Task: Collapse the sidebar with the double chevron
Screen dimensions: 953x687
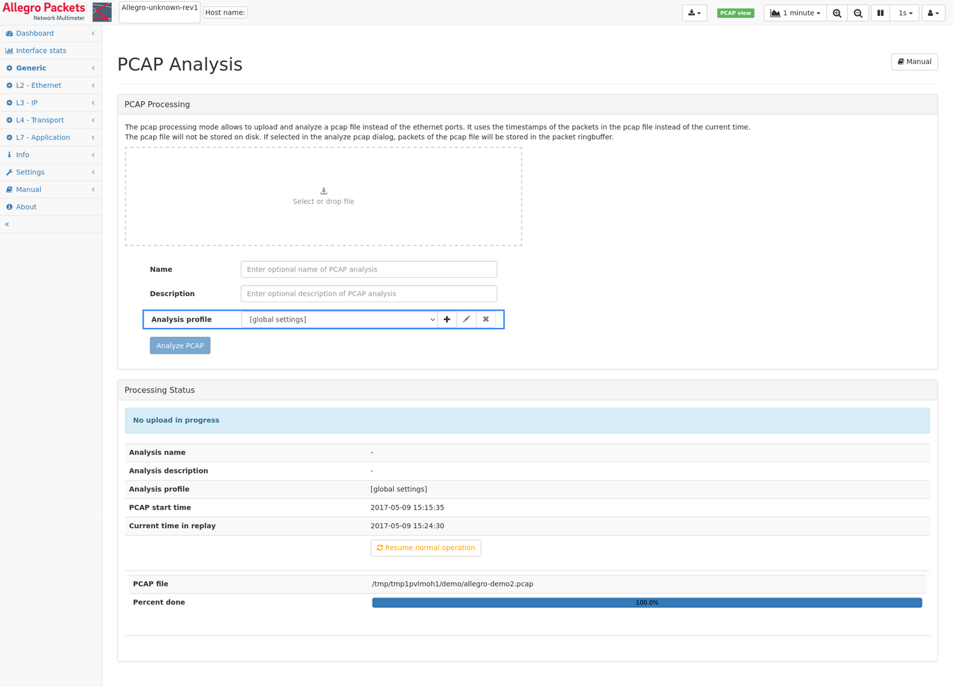Action: (x=8, y=225)
